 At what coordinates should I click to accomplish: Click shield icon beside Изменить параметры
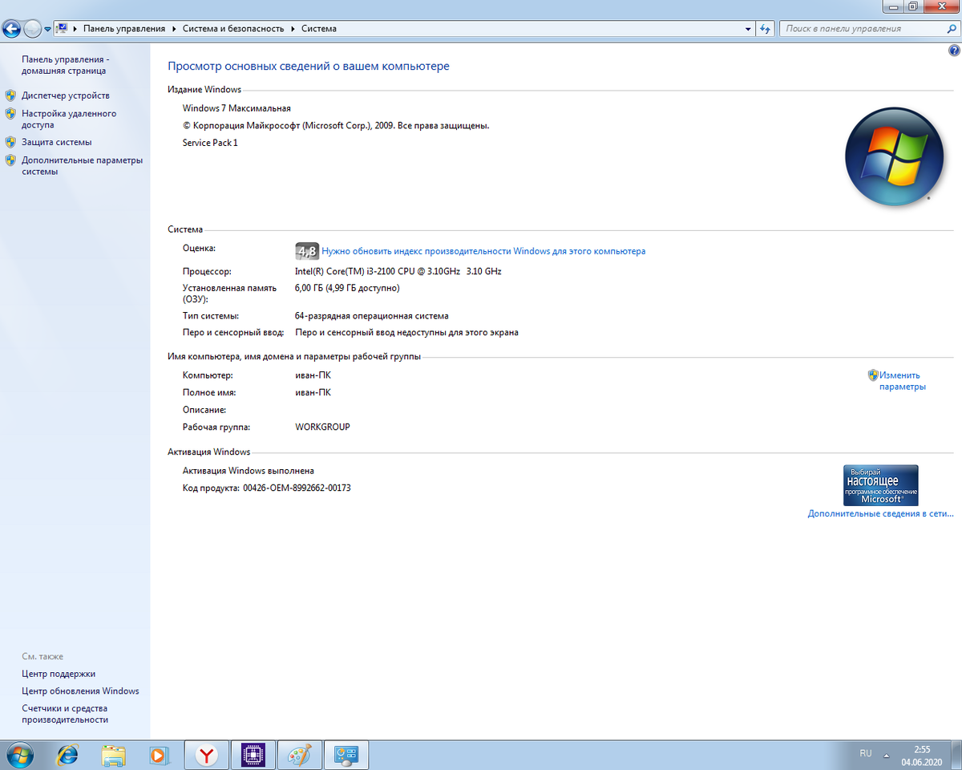point(873,375)
